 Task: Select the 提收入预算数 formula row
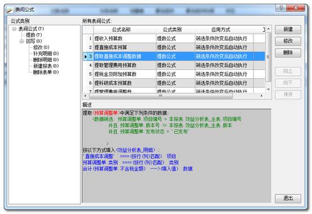point(173,39)
